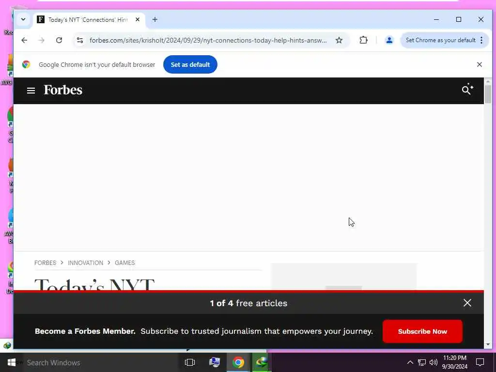Open the Forbes hamburger menu
Screen dimensions: 496x372
[31, 91]
